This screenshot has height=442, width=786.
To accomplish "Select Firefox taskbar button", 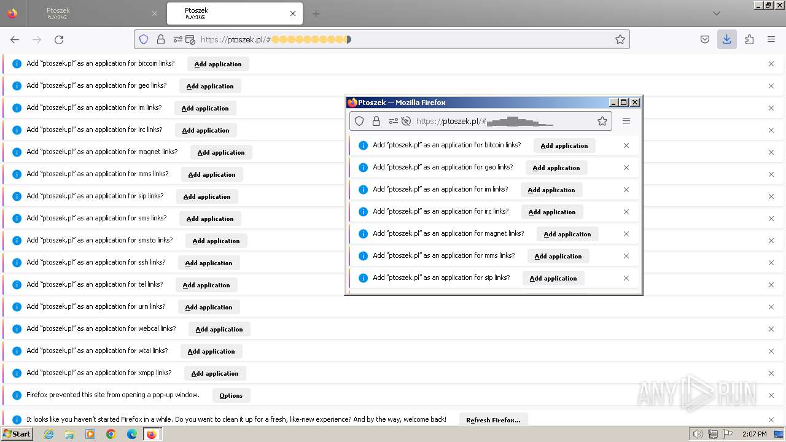I will pyautogui.click(x=152, y=434).
